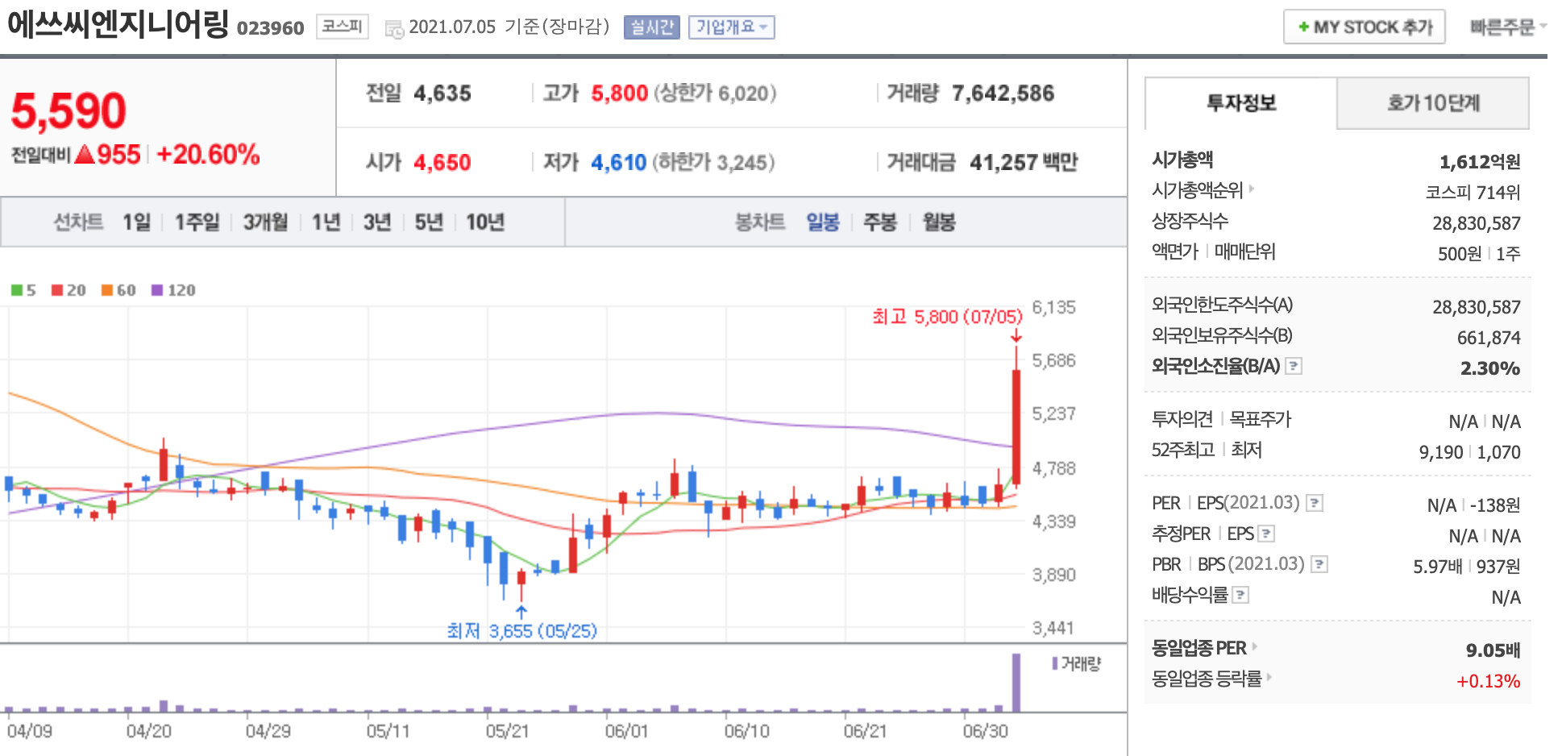Click the 외국인보유주식수 value 661,874
1562x756 pixels.
(1489, 338)
